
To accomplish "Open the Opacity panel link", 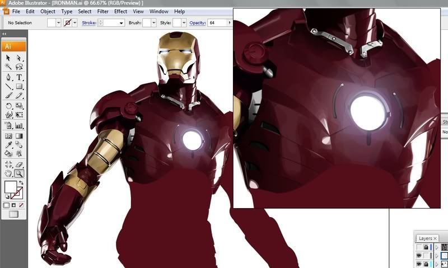I will coord(198,23).
